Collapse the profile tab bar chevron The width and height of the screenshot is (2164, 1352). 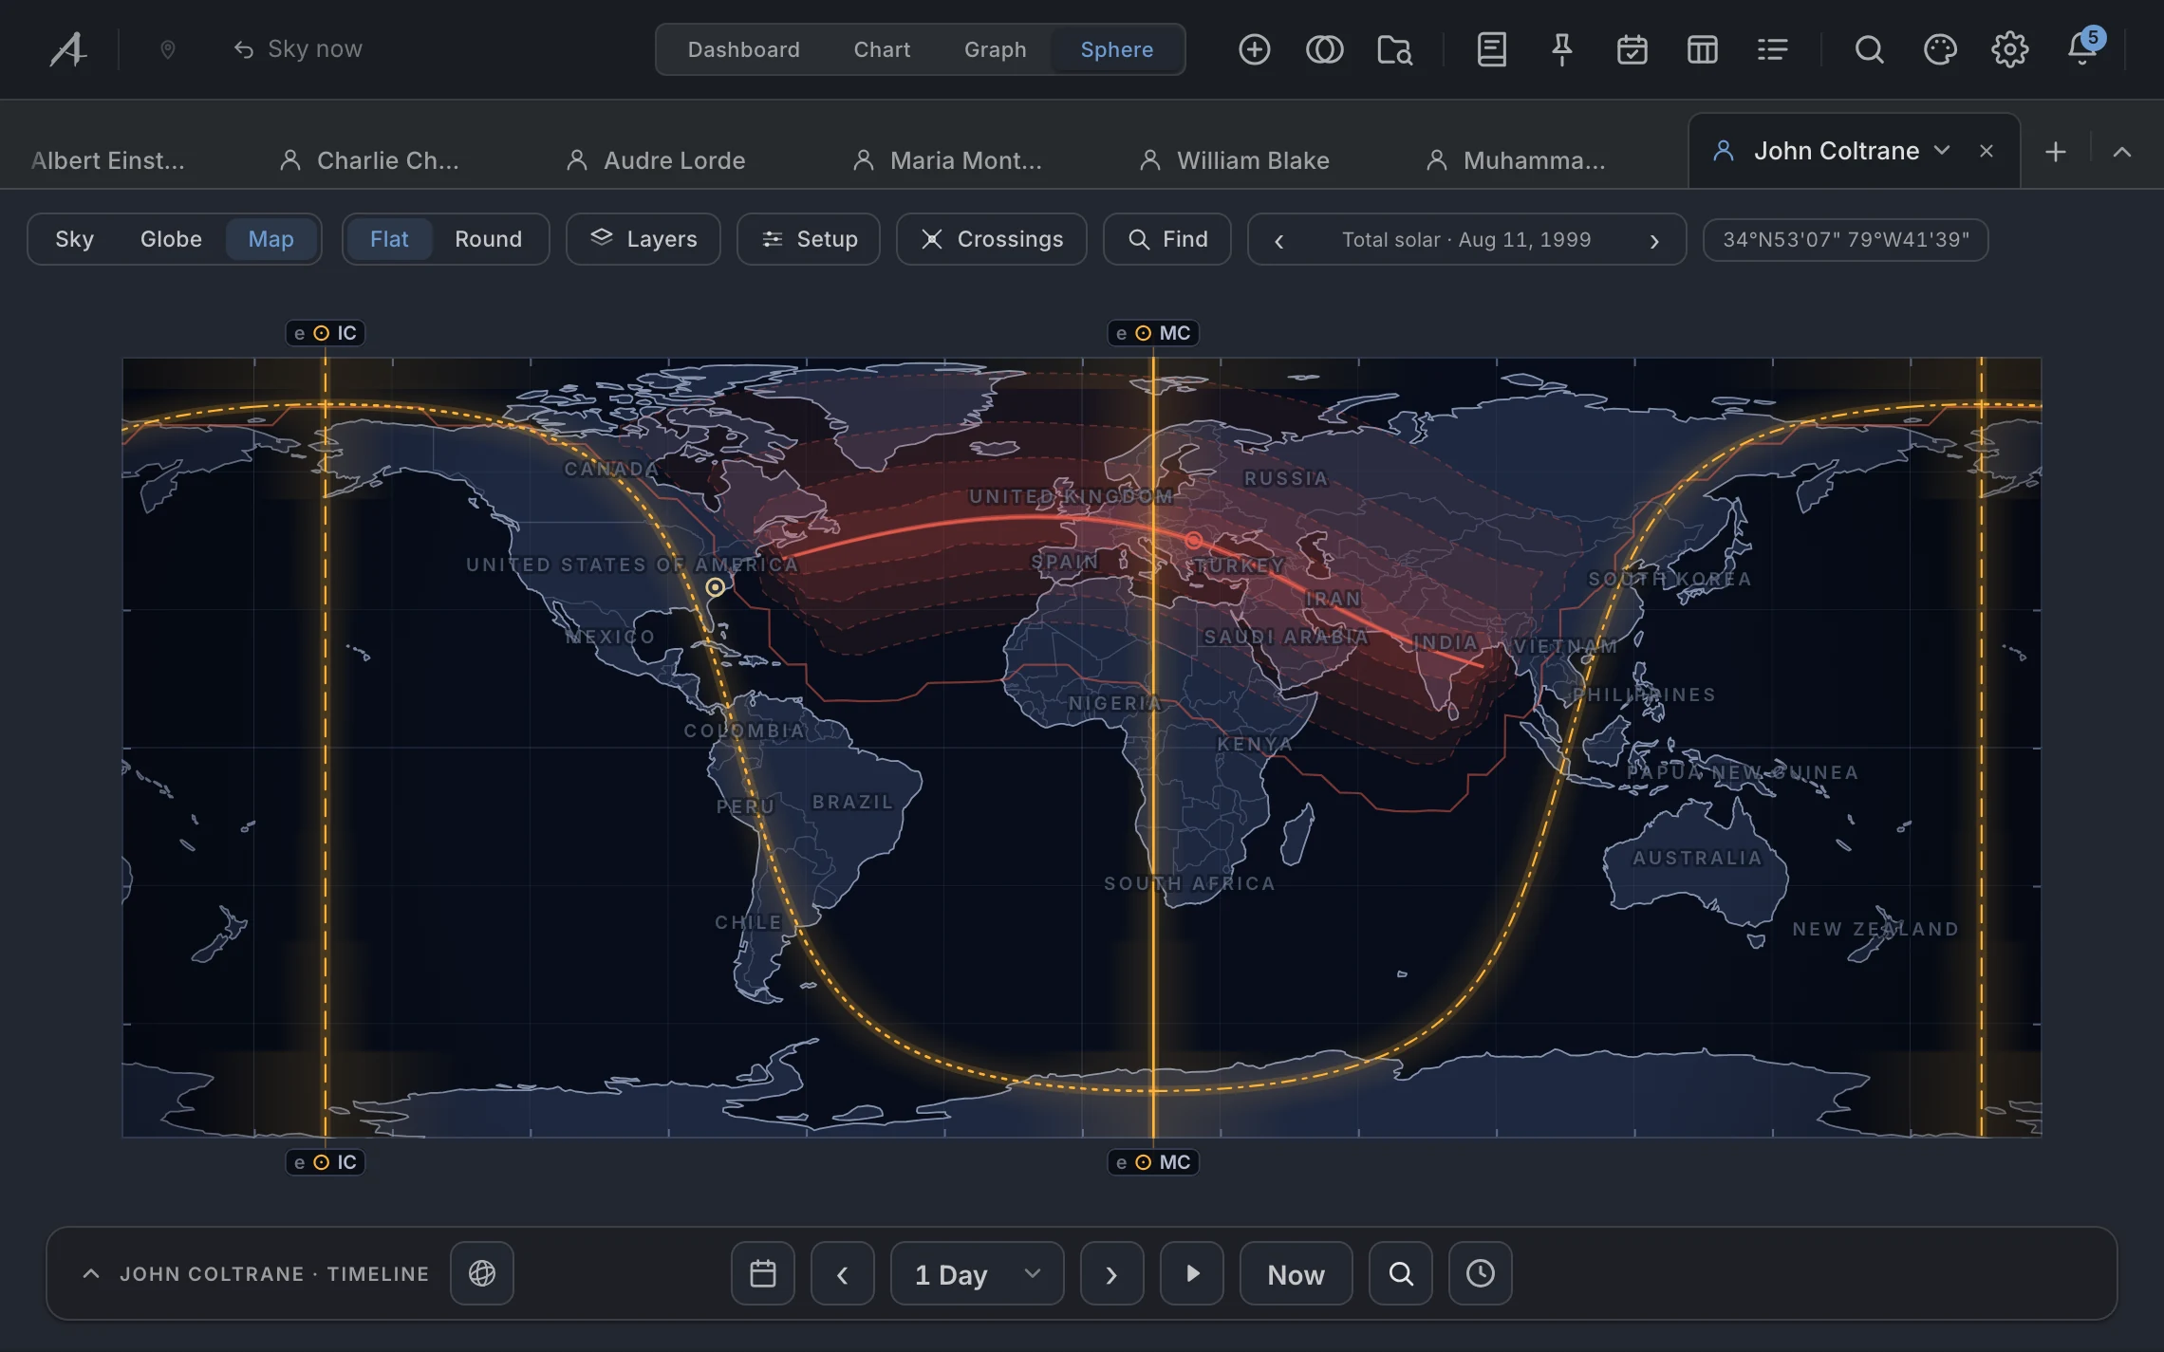tap(2122, 152)
